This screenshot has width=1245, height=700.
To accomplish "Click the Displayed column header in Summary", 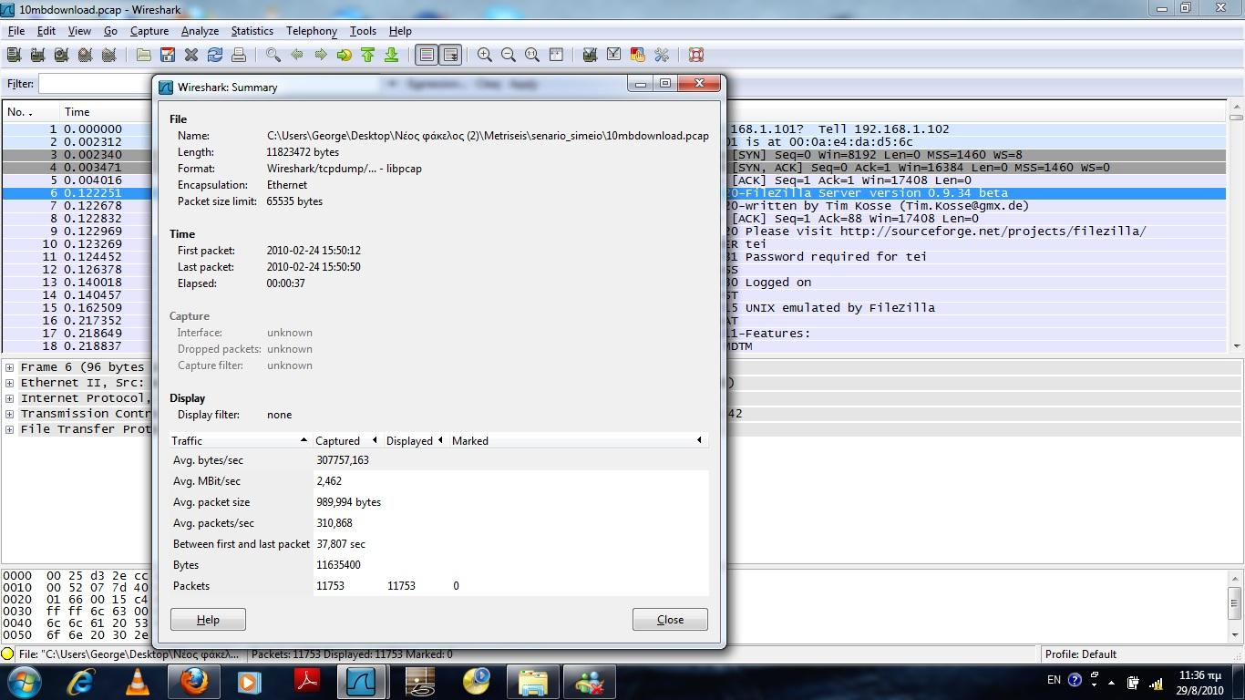I will (415, 440).
